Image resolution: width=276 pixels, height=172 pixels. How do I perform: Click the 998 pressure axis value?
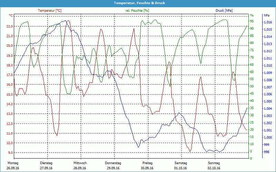(267, 152)
